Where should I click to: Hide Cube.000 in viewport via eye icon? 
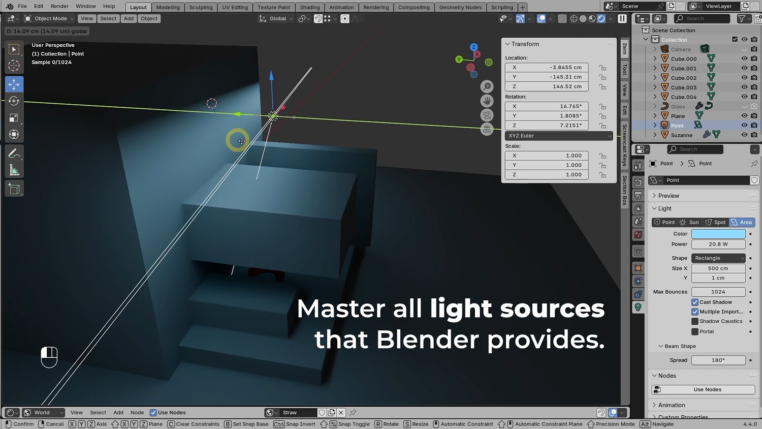[744, 59]
